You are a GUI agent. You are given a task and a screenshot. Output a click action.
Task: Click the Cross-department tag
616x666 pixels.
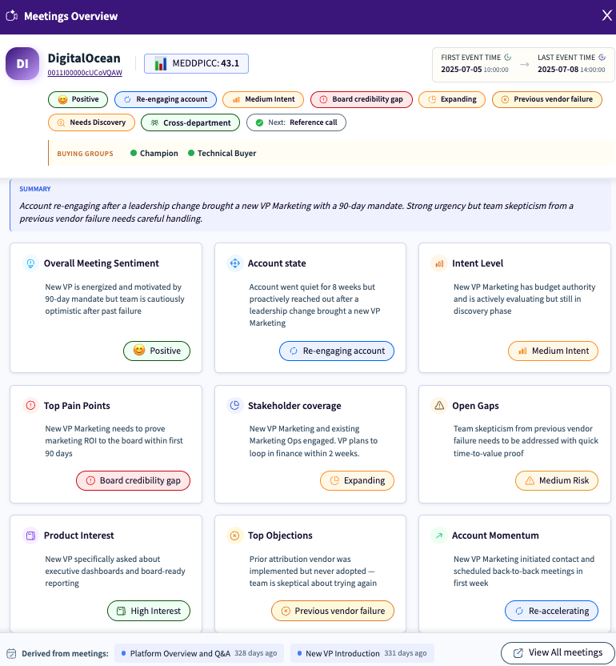190,122
